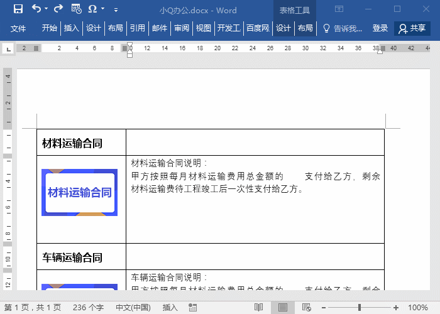The width and height of the screenshot is (440, 314).
Task: Open the table tools 布局 tab
Action: pyautogui.click(x=305, y=28)
